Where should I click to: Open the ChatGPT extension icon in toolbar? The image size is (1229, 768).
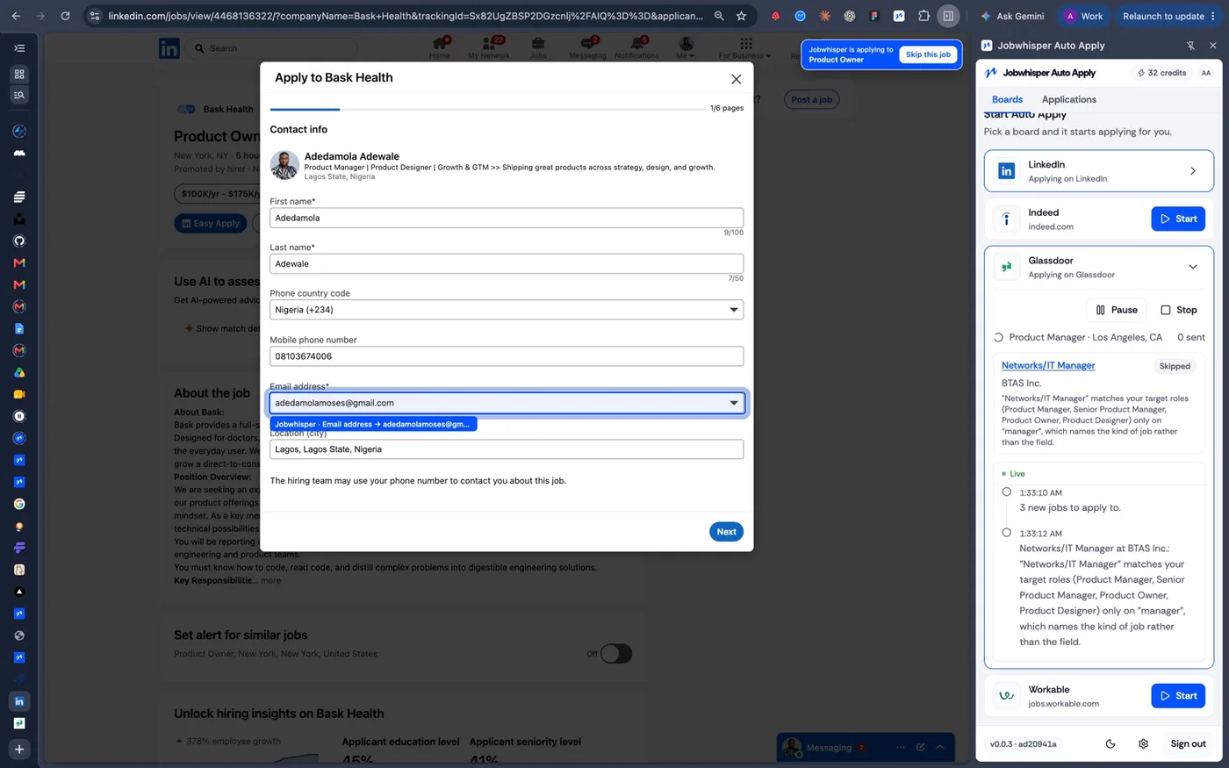coord(850,16)
